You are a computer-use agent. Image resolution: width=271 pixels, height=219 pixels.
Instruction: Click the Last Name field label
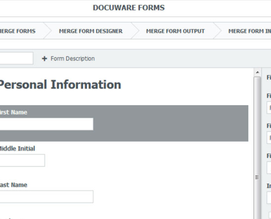tap(14, 185)
